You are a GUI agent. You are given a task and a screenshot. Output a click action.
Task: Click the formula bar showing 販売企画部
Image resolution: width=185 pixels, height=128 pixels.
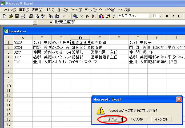tap(119, 22)
